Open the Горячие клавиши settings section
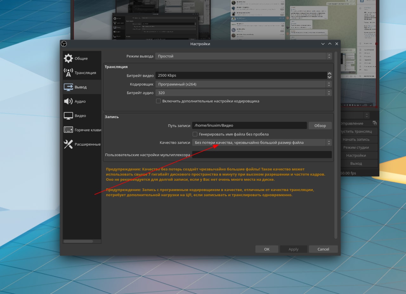This screenshot has height=294, width=406. coord(82,130)
